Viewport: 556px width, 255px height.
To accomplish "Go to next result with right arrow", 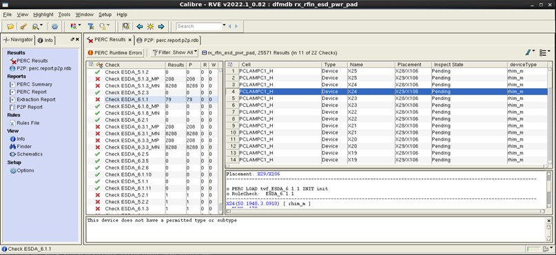I will [161, 27].
